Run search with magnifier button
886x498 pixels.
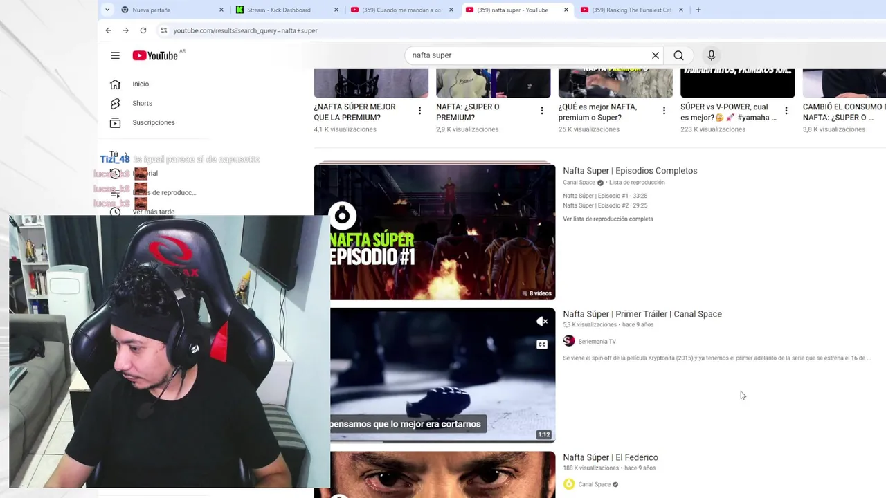(x=678, y=55)
